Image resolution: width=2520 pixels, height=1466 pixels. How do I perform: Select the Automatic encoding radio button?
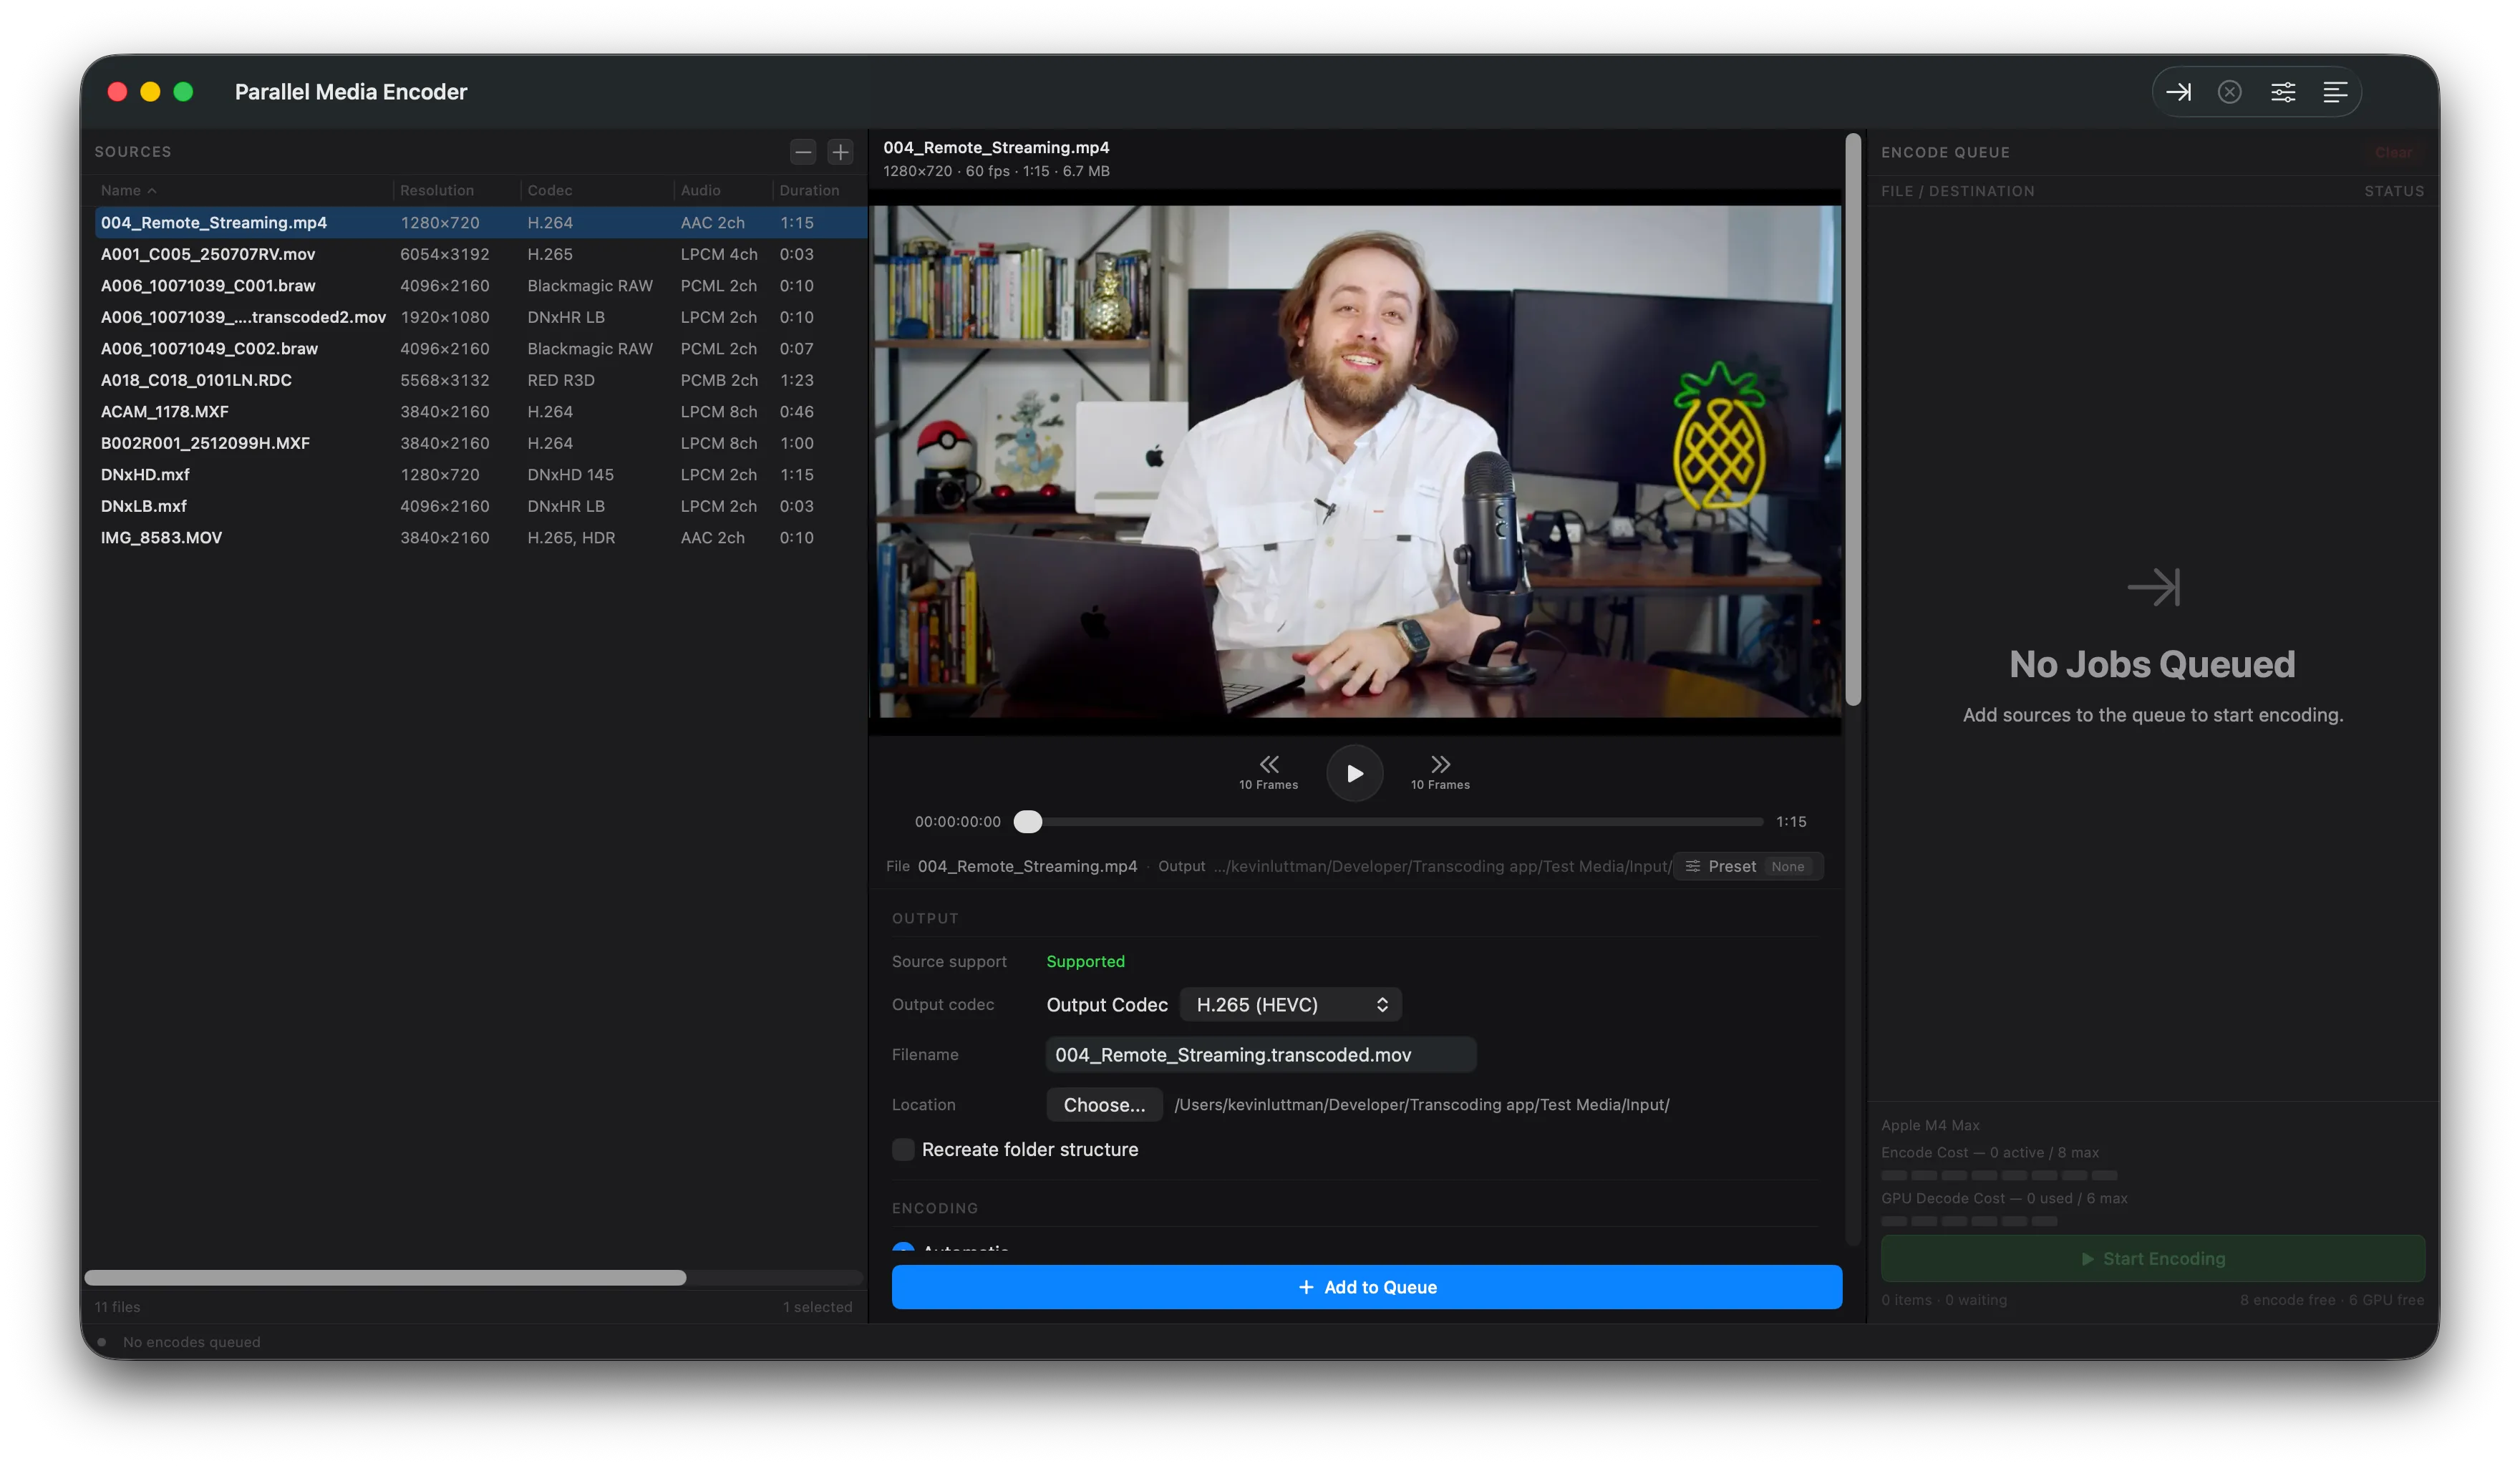[x=903, y=1250]
